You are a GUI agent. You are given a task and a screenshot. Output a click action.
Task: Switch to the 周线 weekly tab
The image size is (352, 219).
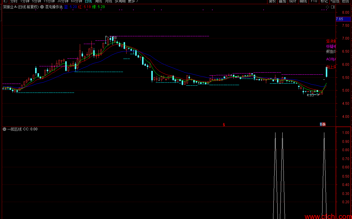[x=98, y=1]
